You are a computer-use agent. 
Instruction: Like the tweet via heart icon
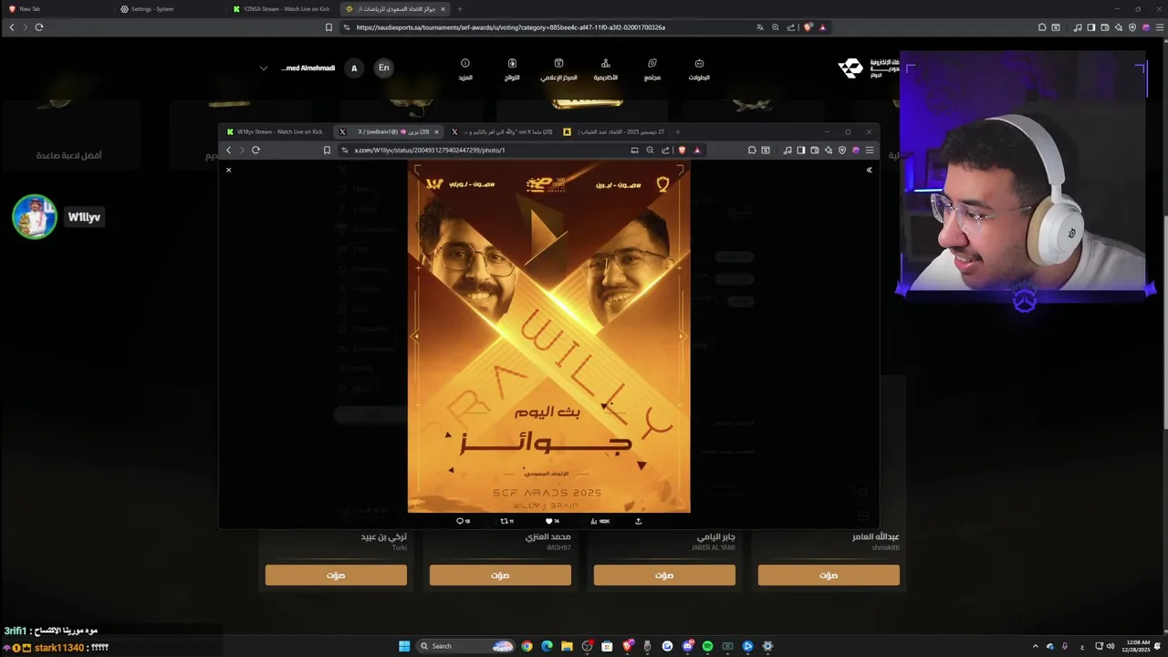pos(551,521)
